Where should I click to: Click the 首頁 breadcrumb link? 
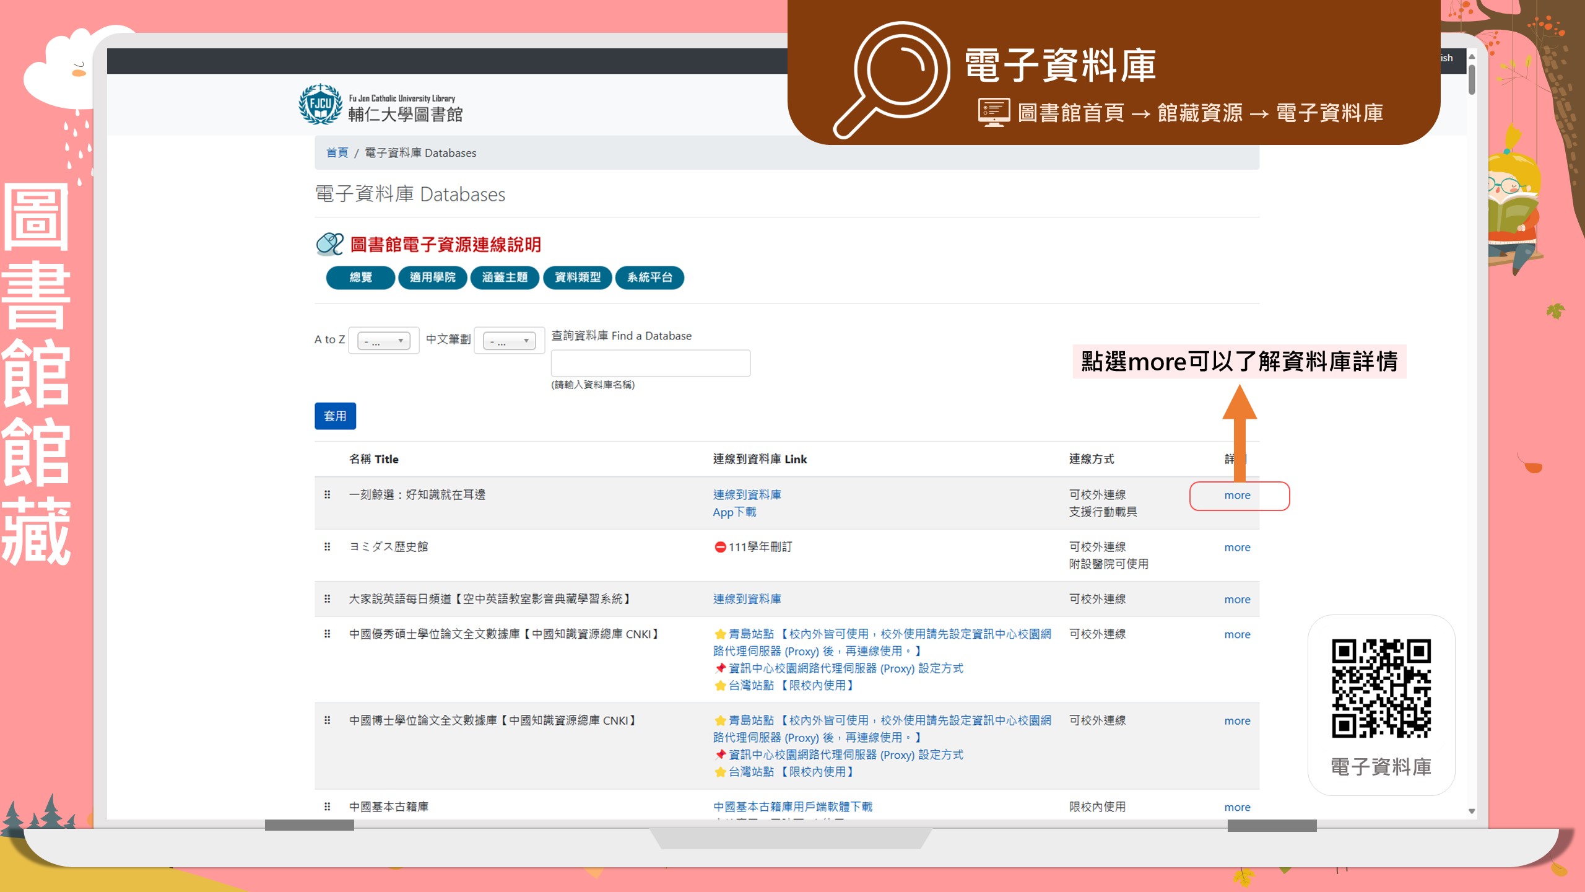[337, 152]
